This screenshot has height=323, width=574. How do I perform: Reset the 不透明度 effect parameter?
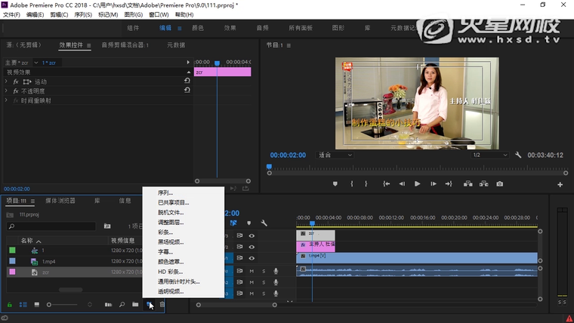coord(187,91)
